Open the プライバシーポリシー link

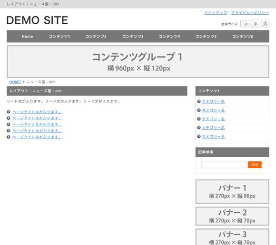click(250, 13)
